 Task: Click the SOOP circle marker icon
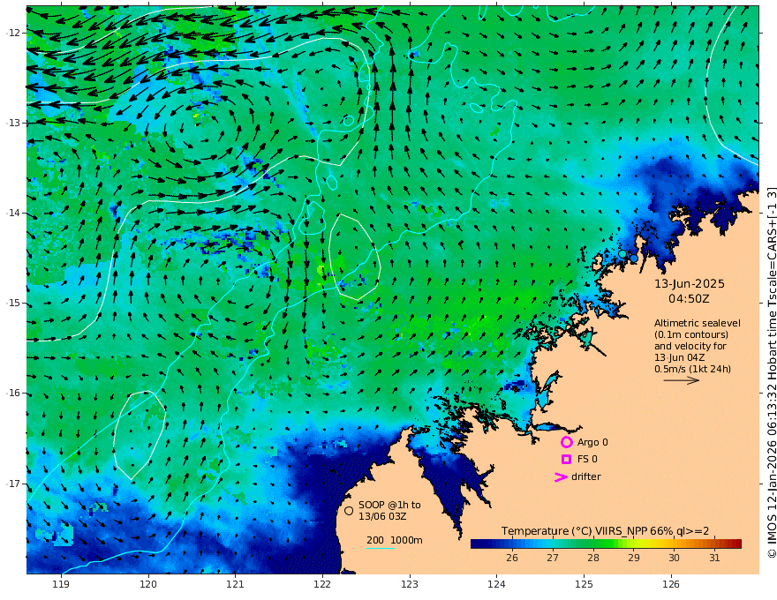pyautogui.click(x=349, y=510)
